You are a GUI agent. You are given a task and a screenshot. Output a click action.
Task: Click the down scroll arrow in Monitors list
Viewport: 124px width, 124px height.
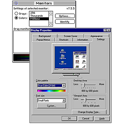51,24
